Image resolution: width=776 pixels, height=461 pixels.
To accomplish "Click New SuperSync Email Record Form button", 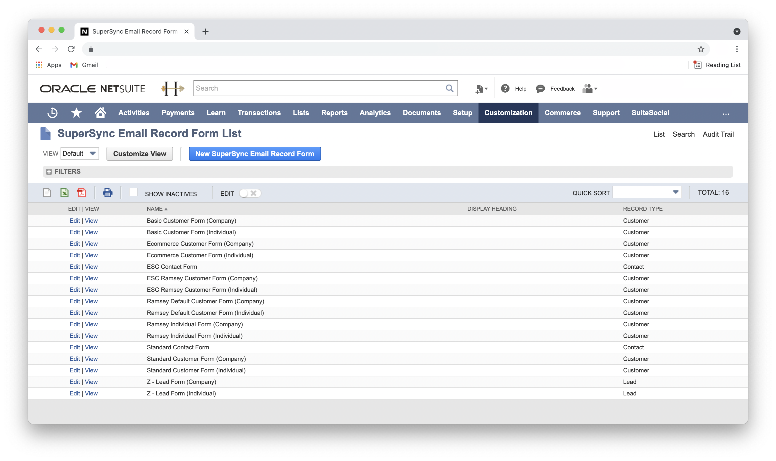I will pyautogui.click(x=254, y=154).
